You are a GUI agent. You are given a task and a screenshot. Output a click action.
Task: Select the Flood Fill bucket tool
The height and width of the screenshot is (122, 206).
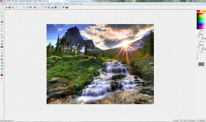pos(2,66)
